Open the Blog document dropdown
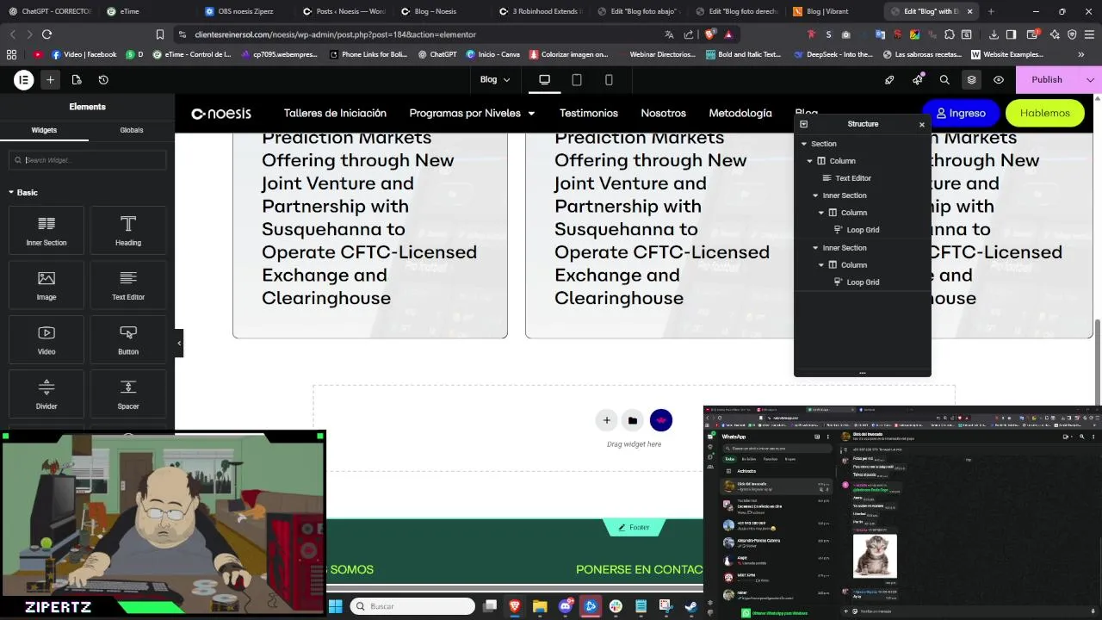Viewport: 1102px width, 620px height. click(x=495, y=79)
